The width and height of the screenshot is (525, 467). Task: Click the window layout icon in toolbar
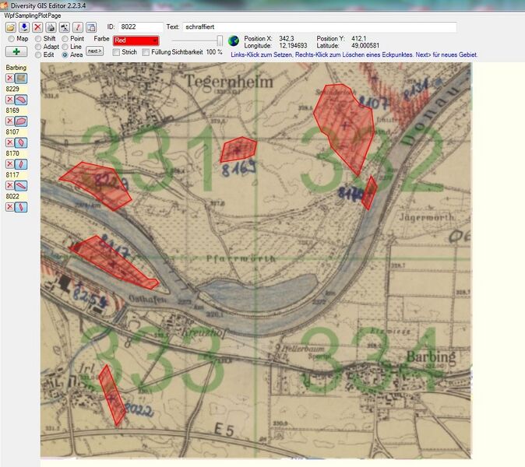91,27
